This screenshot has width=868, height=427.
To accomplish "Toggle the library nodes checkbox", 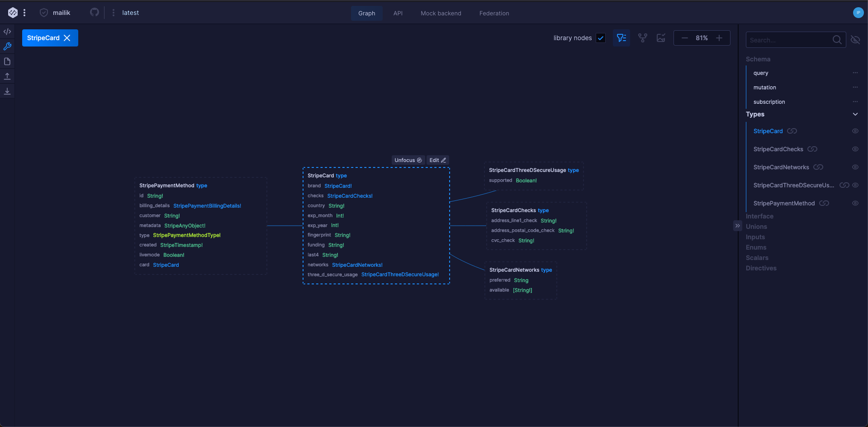I will (x=601, y=38).
